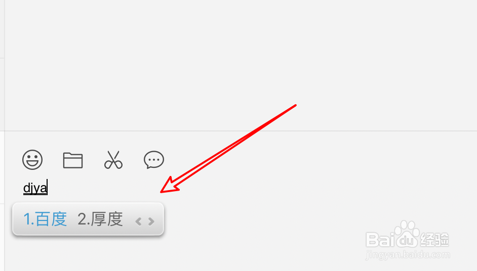Go to next candidate page arrow
This screenshot has width=477, height=271.
(x=151, y=221)
